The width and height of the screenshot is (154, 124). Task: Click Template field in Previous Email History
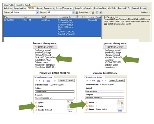coord(54,98)
